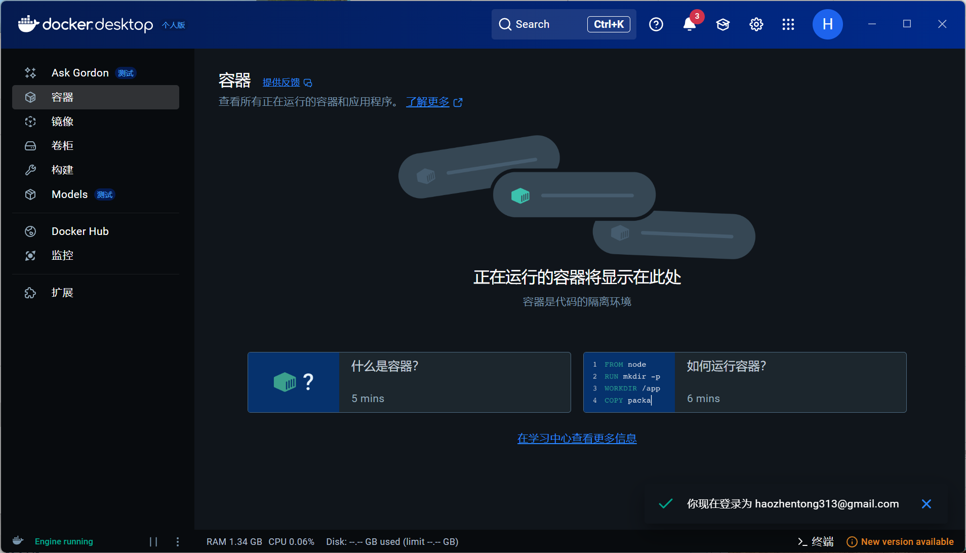Open the 扩展 extensions panel
The image size is (966, 553).
point(63,292)
